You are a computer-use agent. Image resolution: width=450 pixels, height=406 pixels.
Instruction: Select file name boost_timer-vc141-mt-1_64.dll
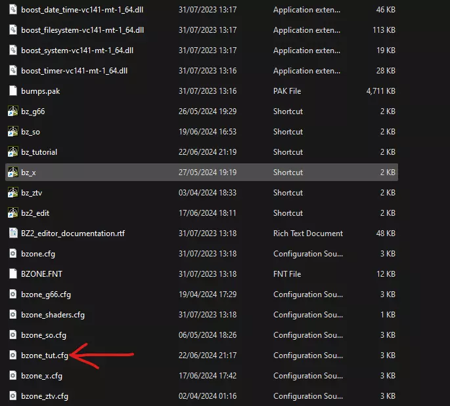[74, 71]
